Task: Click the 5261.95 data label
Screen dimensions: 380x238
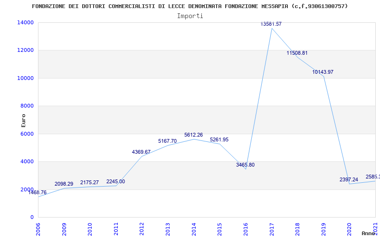Action: tap(219, 139)
